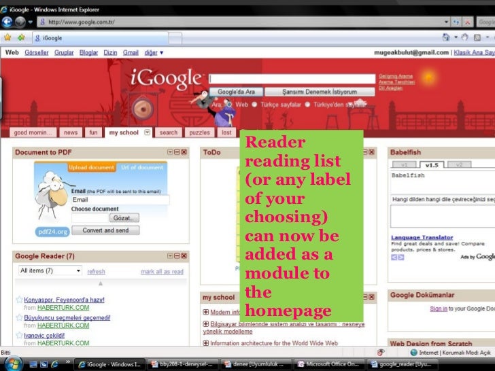Minimize the Google Reader gadget
Viewport: 495px width, 371px height.
pos(177,255)
